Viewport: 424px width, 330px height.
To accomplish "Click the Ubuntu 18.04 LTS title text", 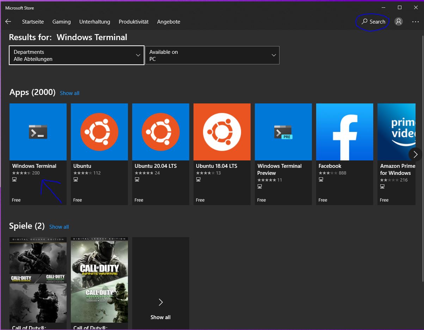I will (217, 166).
